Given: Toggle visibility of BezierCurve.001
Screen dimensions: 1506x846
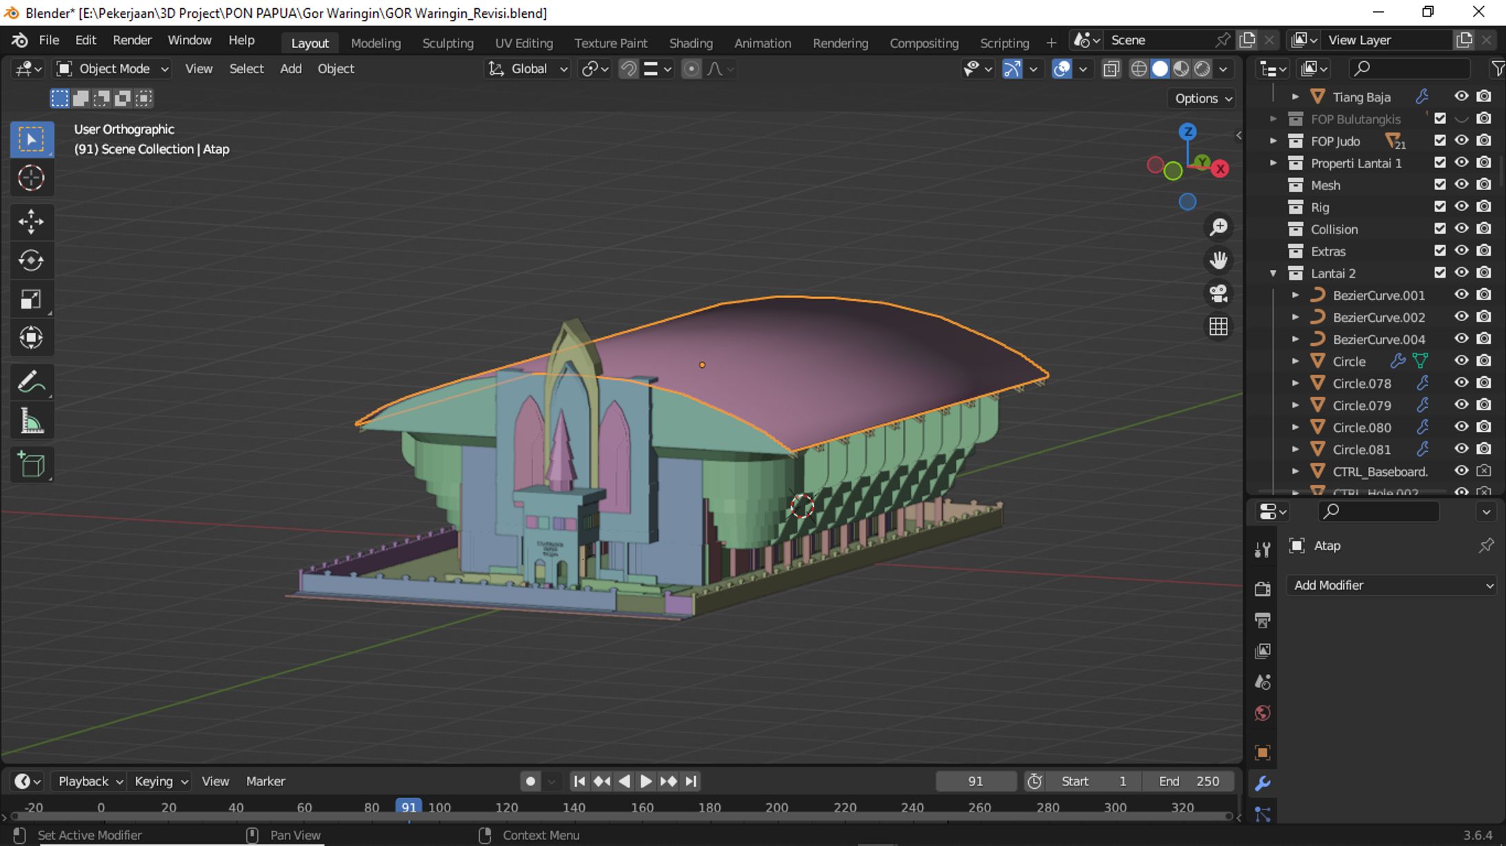Looking at the screenshot, I should 1460,295.
